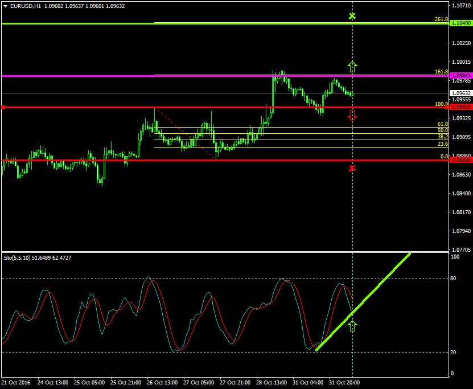Viewport: 473px width, 389px height.
Task: Click the 61.8 Fibonacci level label
Action: [443, 124]
